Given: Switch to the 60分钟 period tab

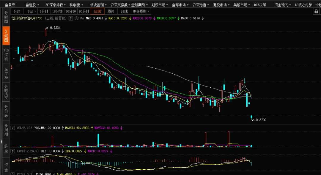Looking at the screenshot, I should click(84, 12).
